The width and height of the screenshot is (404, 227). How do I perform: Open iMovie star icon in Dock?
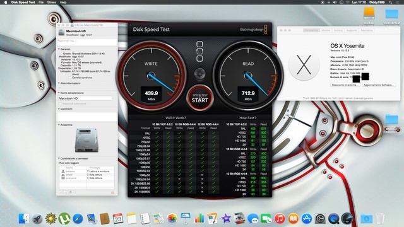(226, 219)
